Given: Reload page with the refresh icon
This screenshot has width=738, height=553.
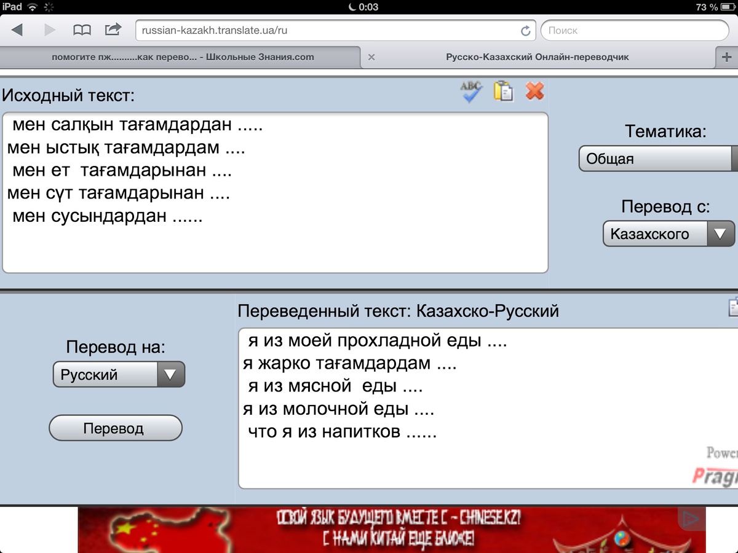Looking at the screenshot, I should [x=525, y=31].
